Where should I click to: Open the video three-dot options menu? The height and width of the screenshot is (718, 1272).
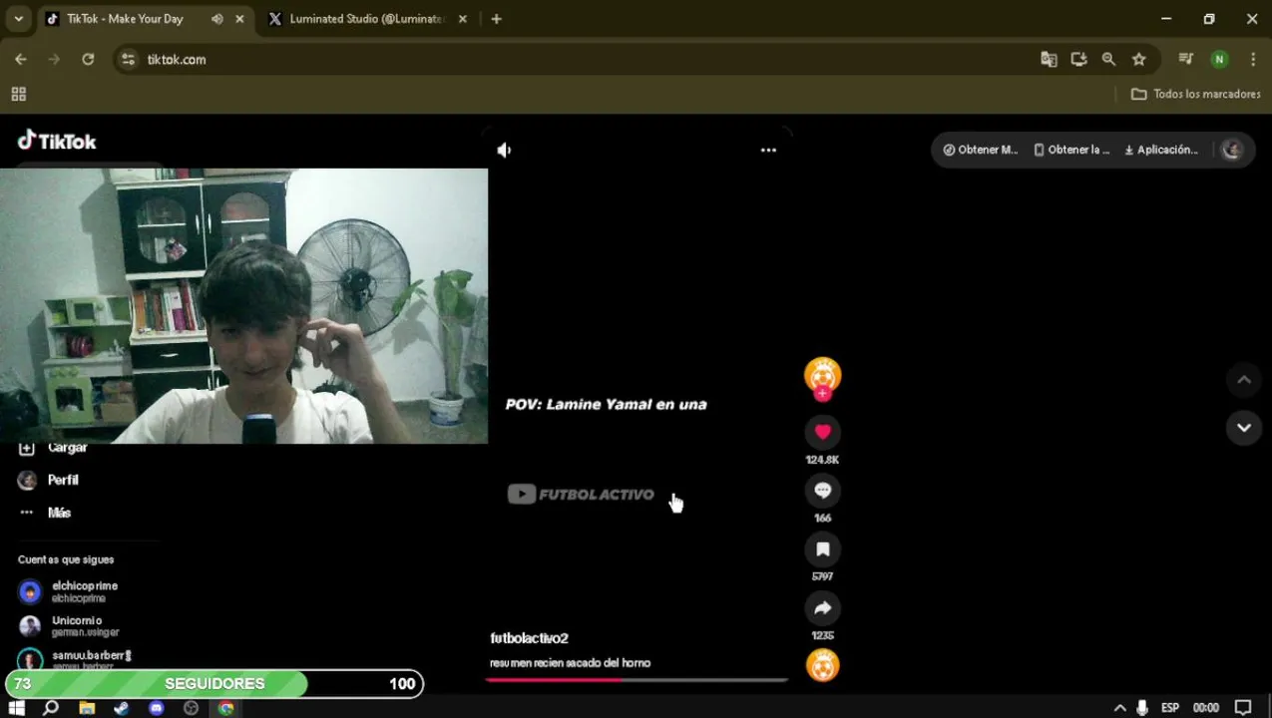tap(768, 150)
